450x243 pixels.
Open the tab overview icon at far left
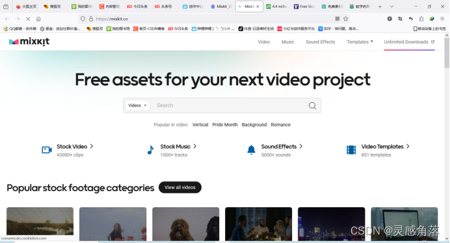[x=6, y=6]
